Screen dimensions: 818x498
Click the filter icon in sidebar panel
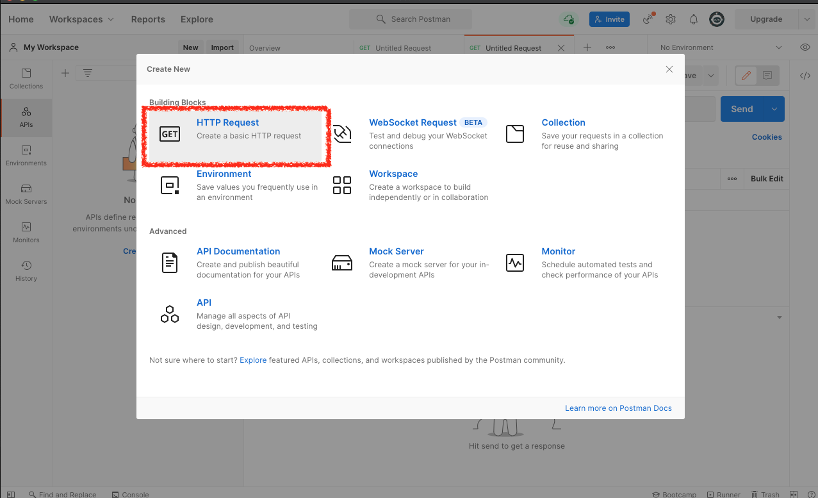coord(88,73)
